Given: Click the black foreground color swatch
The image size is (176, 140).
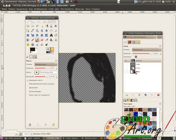Looking at the screenshot, I should (x=32, y=49).
